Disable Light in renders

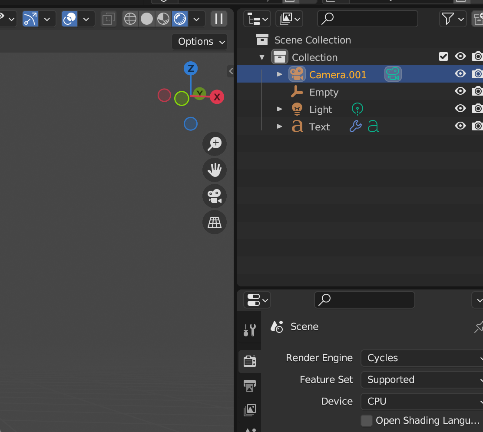pos(477,109)
